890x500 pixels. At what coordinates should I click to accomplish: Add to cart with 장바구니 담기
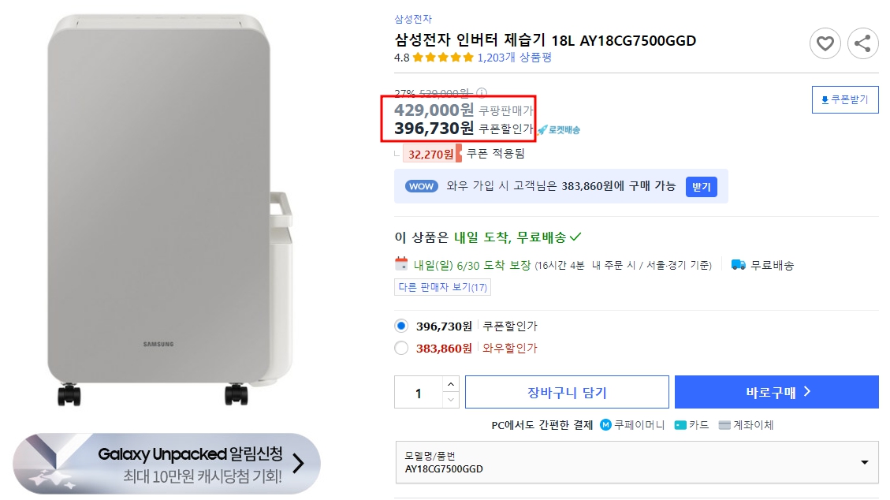click(567, 392)
